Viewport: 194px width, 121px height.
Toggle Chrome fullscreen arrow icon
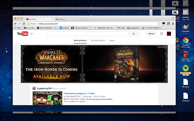pos(173,18)
